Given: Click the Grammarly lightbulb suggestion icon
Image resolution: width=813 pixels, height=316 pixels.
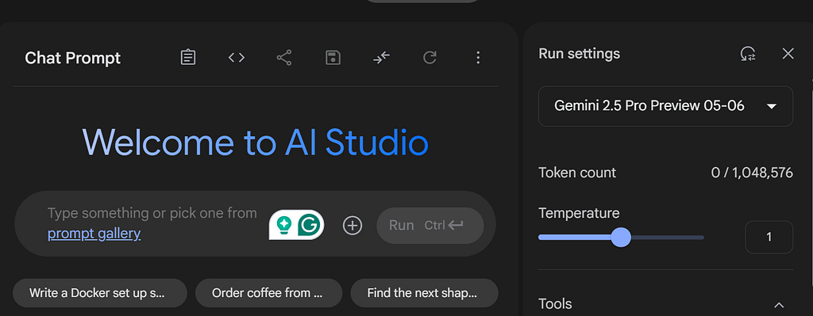Looking at the screenshot, I should coord(283,225).
